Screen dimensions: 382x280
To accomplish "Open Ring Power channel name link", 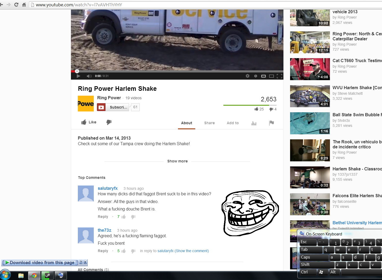I will coord(109,98).
